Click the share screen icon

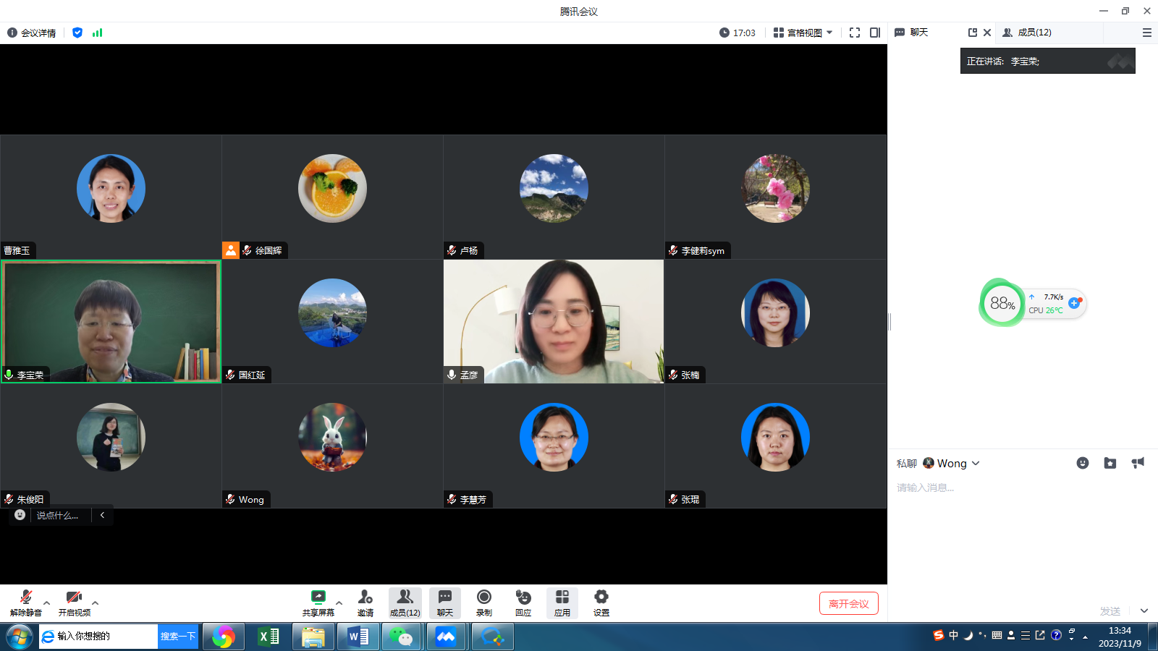pyautogui.click(x=318, y=597)
